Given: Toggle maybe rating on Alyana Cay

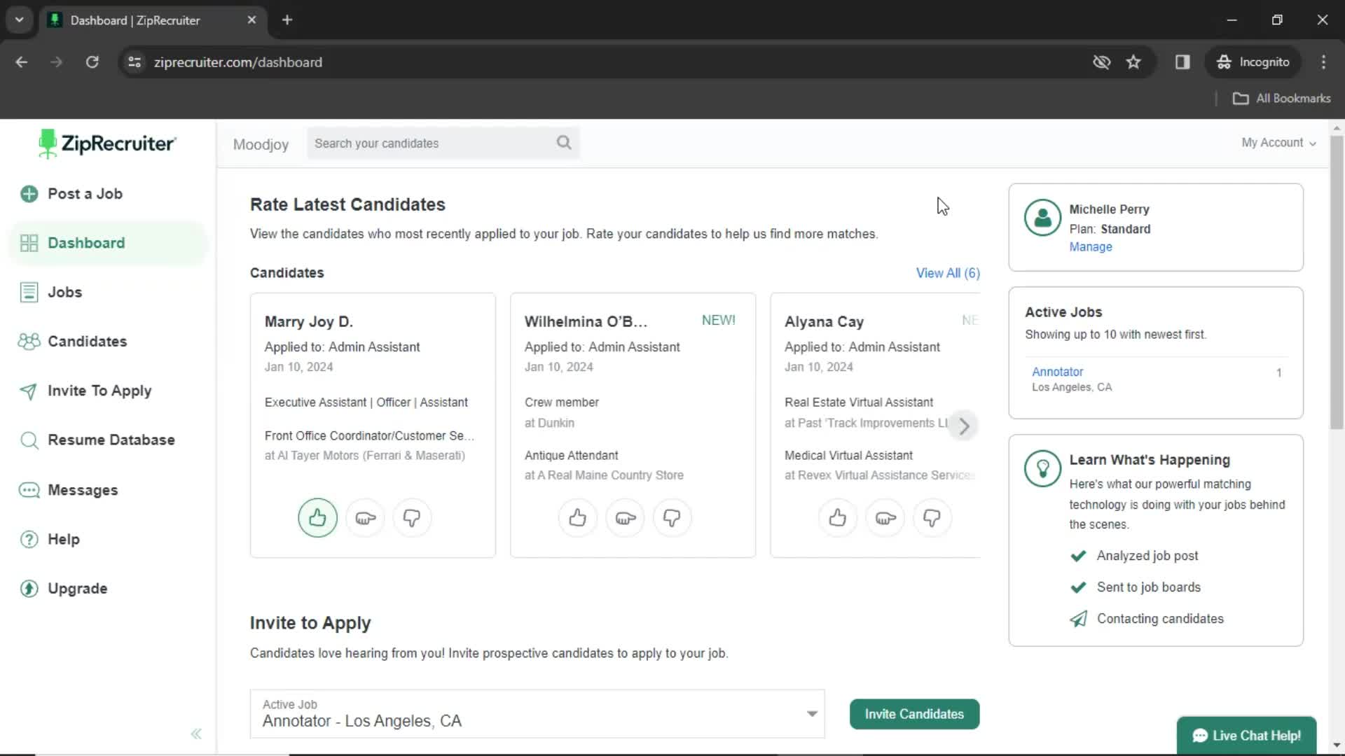Looking at the screenshot, I should click(885, 517).
